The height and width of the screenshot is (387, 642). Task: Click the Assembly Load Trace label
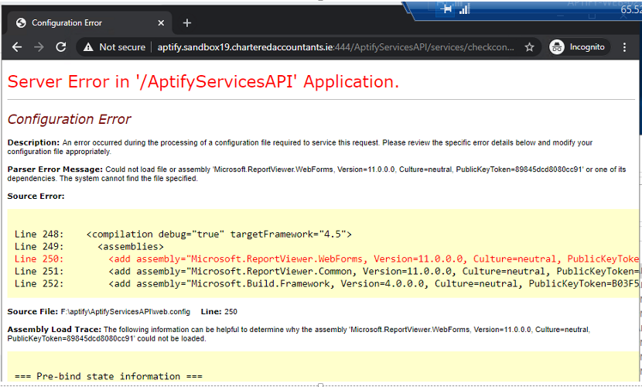[x=54, y=329]
